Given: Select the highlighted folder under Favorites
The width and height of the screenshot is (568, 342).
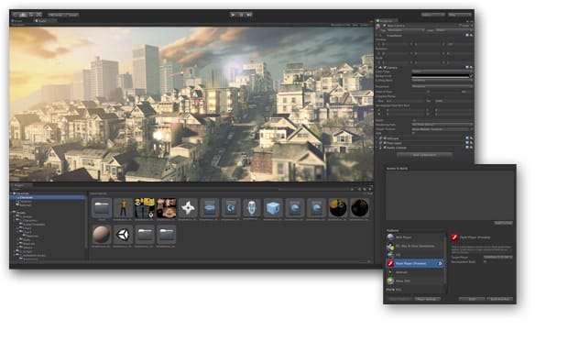Looking at the screenshot, I should point(49,197).
